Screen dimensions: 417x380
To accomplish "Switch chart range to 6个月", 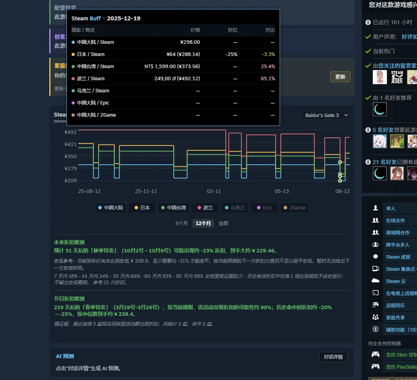I will (182, 223).
